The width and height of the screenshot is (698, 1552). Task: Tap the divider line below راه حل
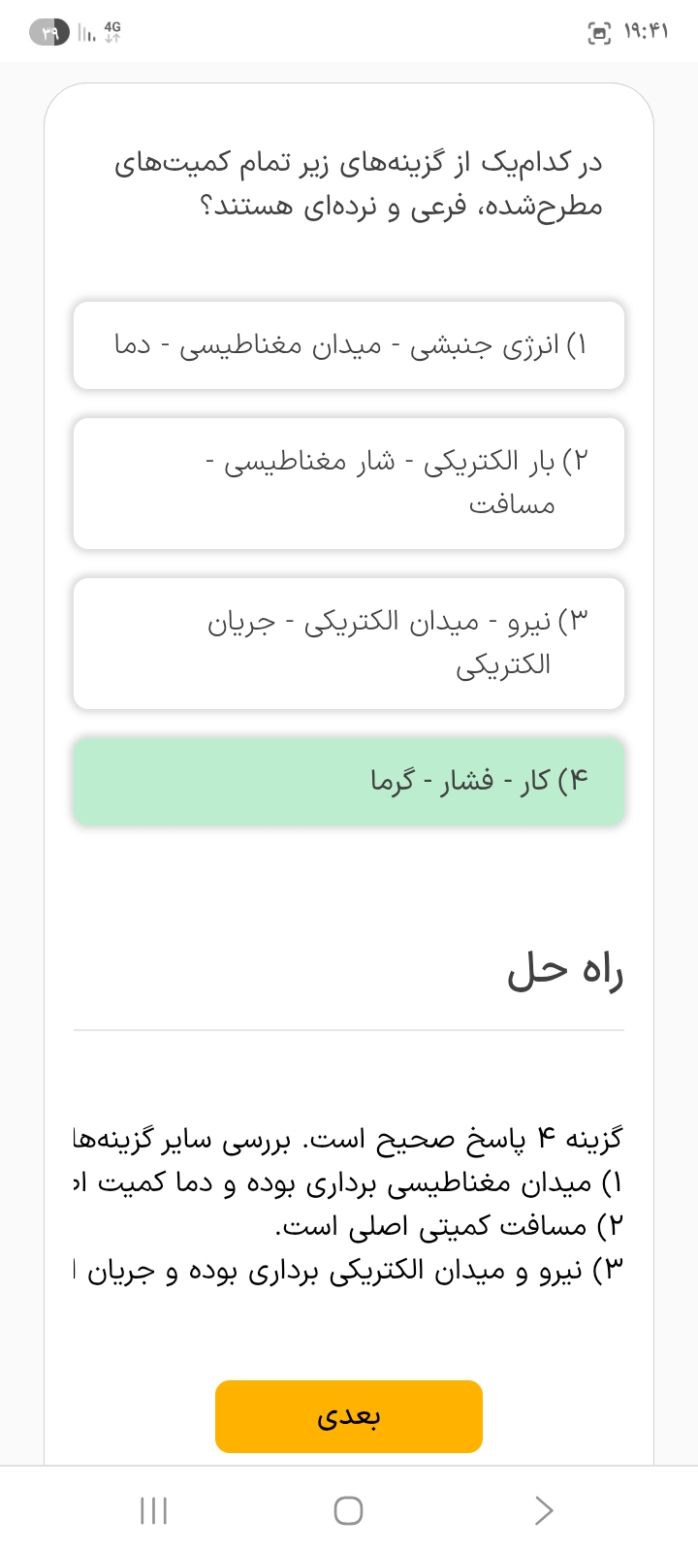(x=349, y=1030)
